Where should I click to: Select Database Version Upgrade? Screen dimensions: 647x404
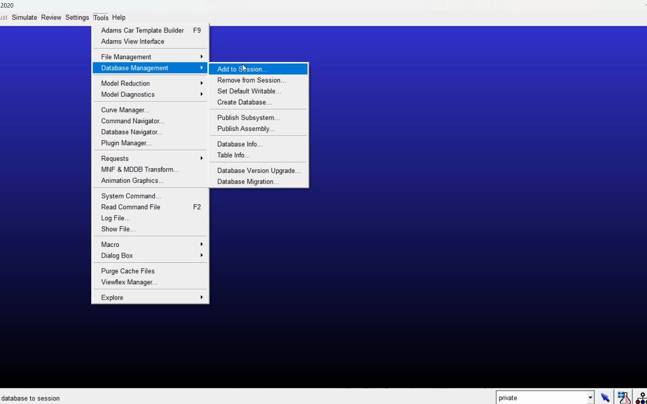click(x=258, y=171)
